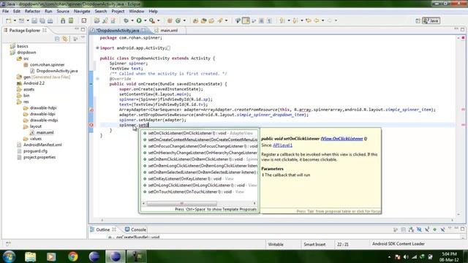
Task: Click the volume icon in system tray
Action: pos(406,256)
